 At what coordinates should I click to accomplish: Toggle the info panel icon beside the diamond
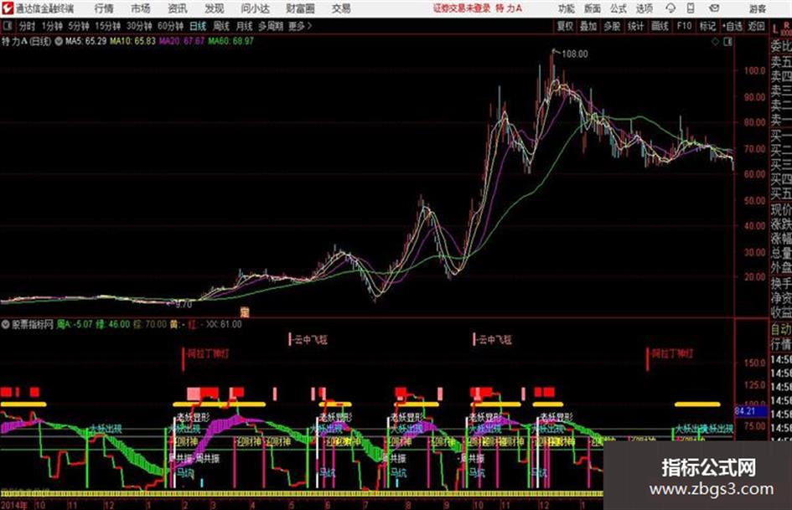coord(727,42)
